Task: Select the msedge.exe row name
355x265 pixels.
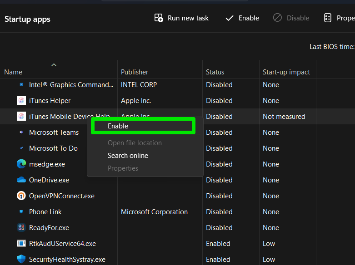Action: pos(47,164)
